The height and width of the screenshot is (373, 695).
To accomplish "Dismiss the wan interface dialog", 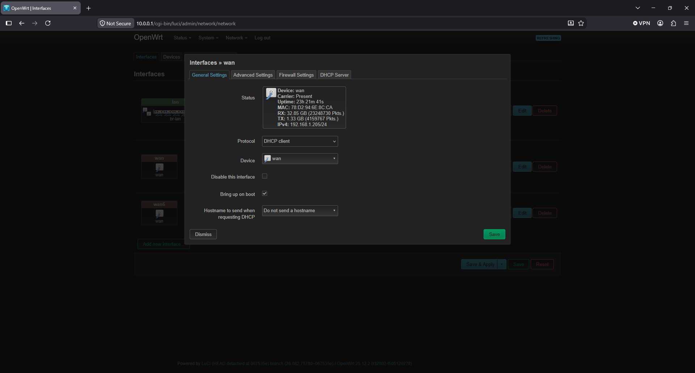I will (x=203, y=234).
